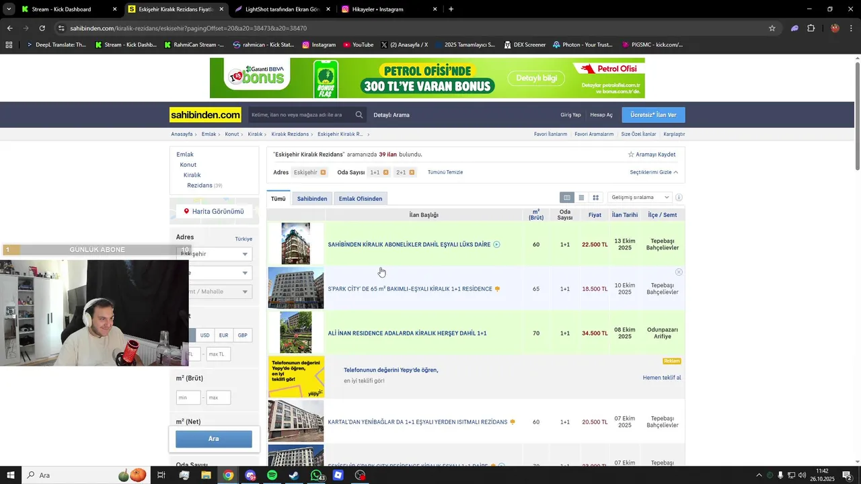Screen dimensions: 861x484
Task: Open KARTAL'DAN YENİBAĞLAR listing title
Action: [x=418, y=422]
